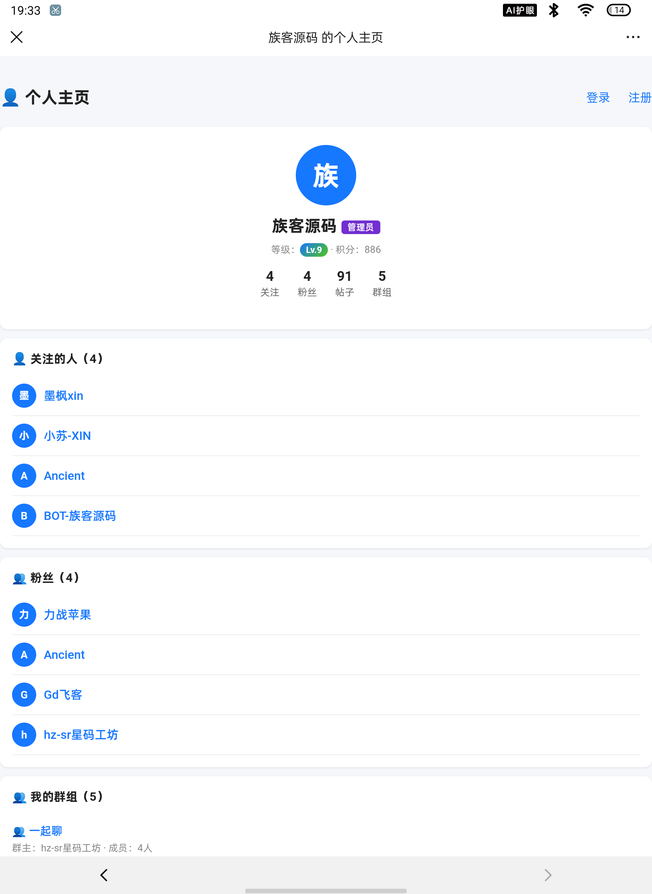
Task: Tap the h avatar for hz-sr星码工坊
Action: tap(24, 735)
